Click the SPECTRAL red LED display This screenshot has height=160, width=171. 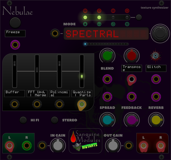[x=106, y=34]
